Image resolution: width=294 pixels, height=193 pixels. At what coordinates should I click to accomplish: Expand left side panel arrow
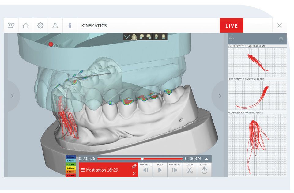12,96
